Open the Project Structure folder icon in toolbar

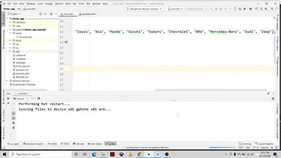(251, 9)
